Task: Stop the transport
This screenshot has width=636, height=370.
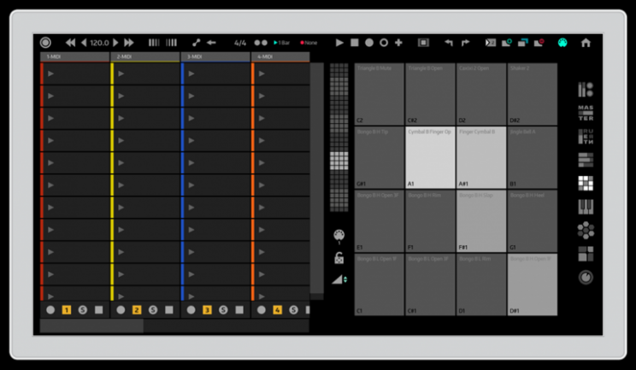Action: click(x=355, y=43)
